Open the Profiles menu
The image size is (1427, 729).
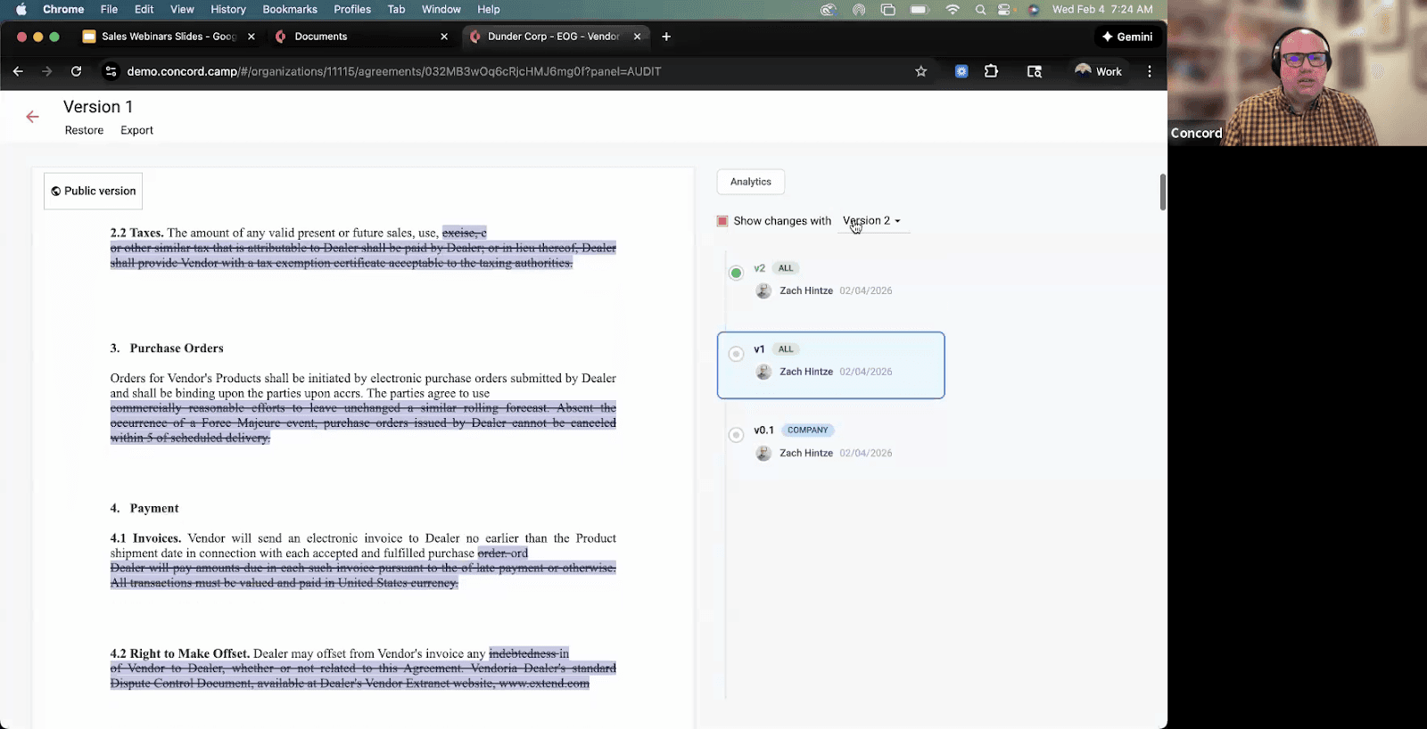pos(352,9)
